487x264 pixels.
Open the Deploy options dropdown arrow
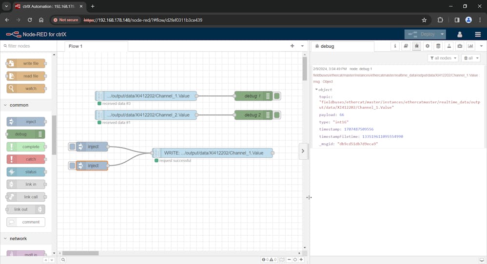(x=442, y=34)
